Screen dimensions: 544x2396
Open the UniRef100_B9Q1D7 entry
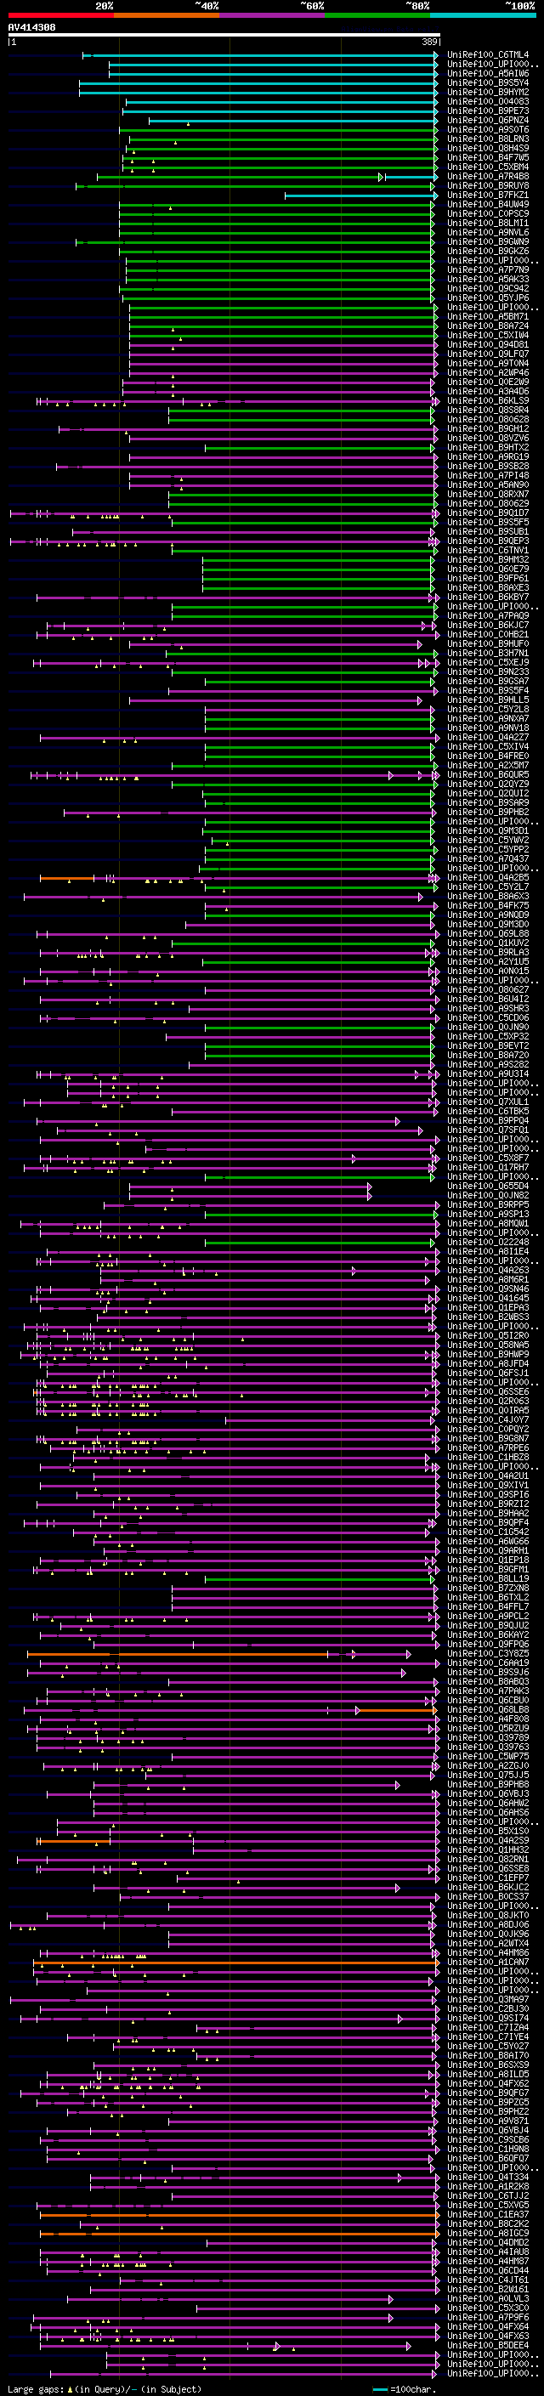[487, 513]
